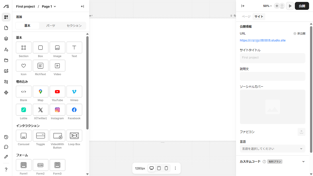Open the ページ settings tab
This screenshot has height=176, width=313.
(246, 16)
